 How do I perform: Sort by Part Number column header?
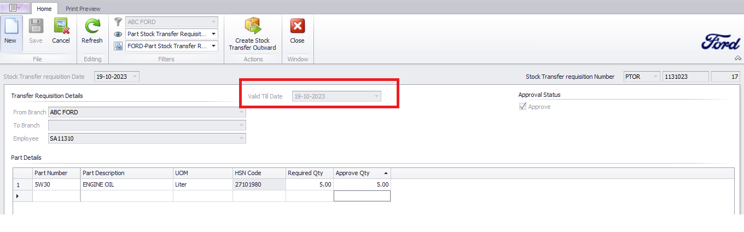56,173
